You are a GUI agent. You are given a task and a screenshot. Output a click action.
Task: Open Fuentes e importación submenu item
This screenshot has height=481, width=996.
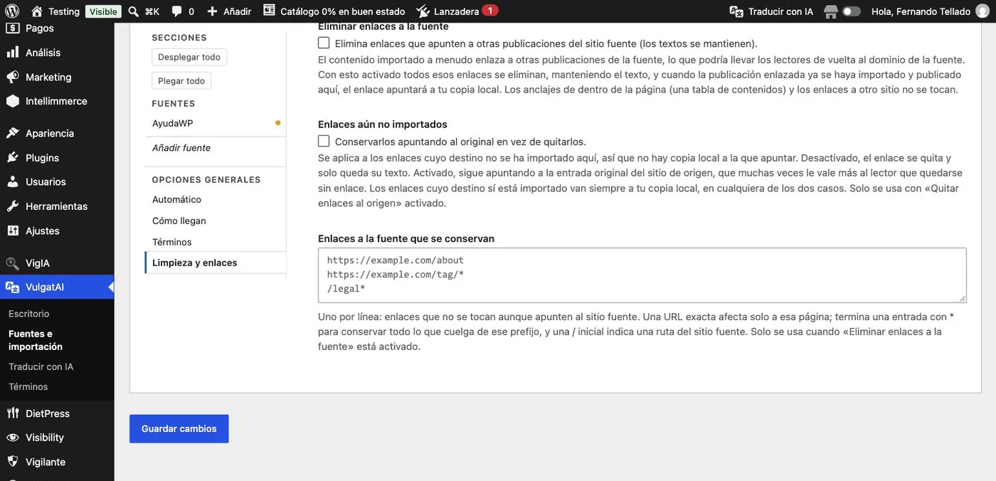[36, 340]
